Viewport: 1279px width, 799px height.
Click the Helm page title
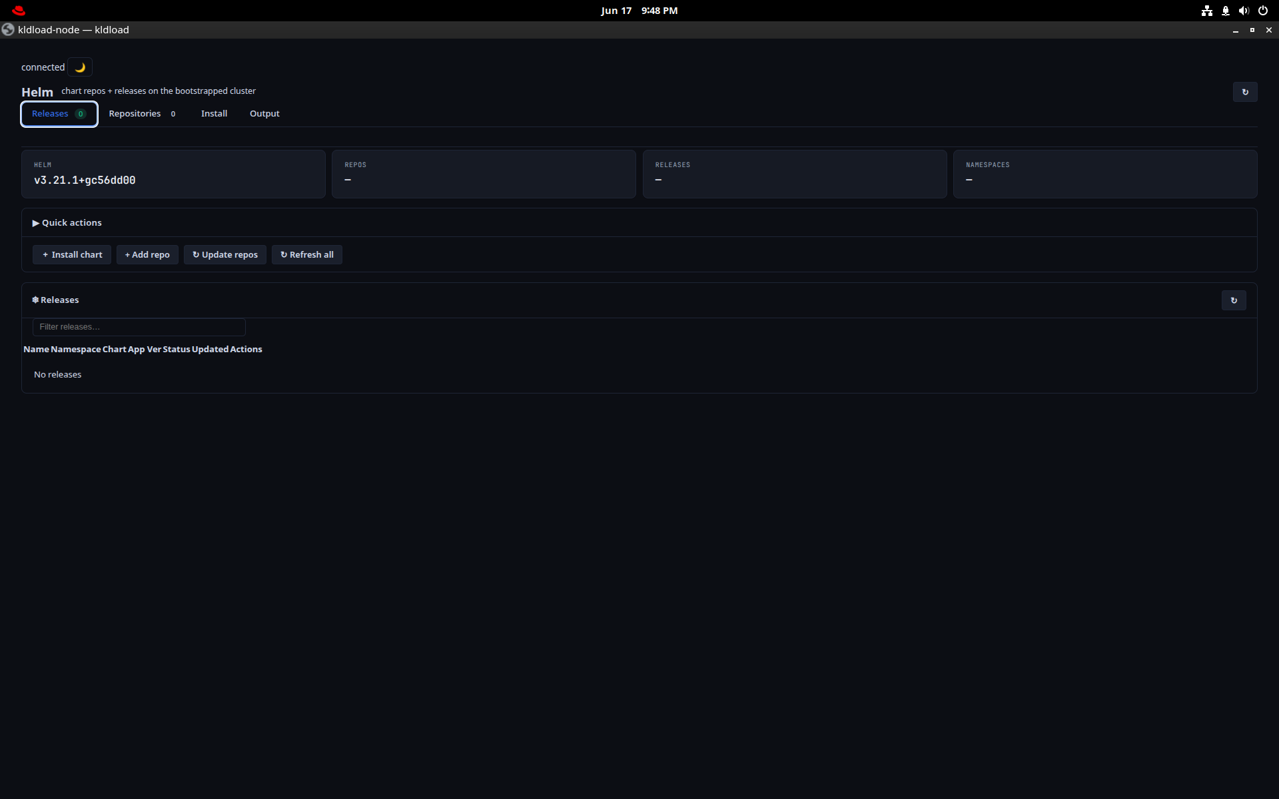click(37, 93)
